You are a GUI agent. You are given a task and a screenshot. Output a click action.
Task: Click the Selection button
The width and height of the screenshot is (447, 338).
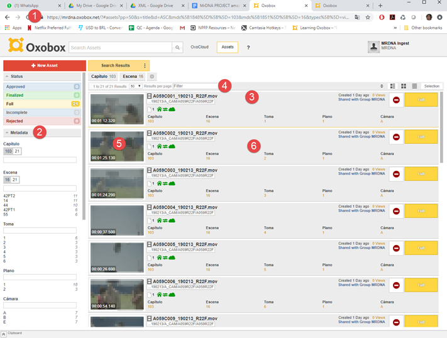[432, 86]
